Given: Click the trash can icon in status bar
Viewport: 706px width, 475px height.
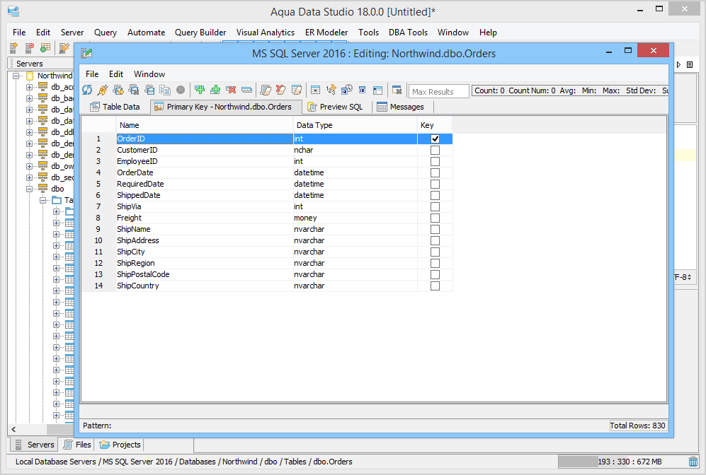Looking at the screenshot, I should 693,462.
